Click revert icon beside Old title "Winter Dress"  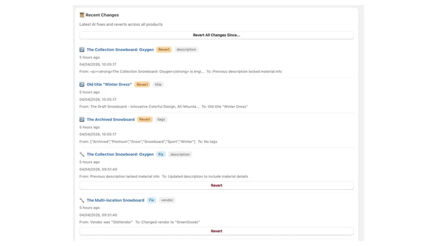(x=81, y=85)
